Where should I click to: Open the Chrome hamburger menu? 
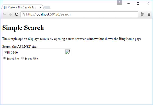pyautogui.click(x=149, y=14)
